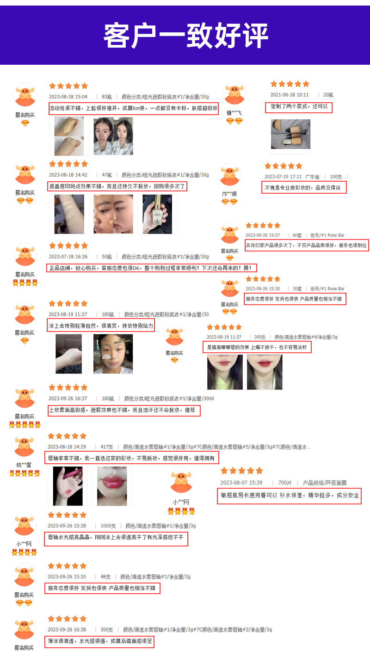The image size is (370, 657).
Task: Click the avatar of reviewer 倩**飞
Action: (234, 94)
